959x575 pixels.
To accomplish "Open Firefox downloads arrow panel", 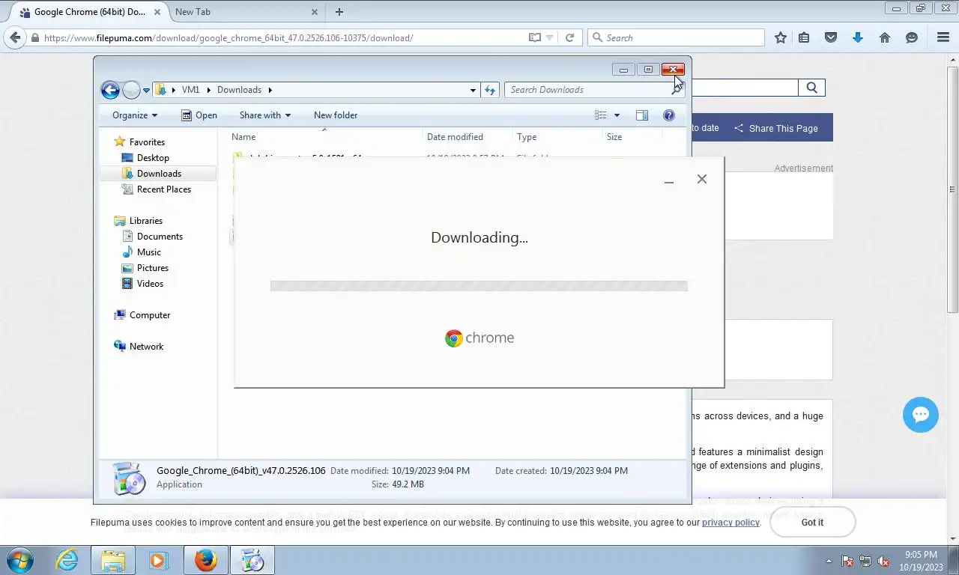I will [858, 37].
